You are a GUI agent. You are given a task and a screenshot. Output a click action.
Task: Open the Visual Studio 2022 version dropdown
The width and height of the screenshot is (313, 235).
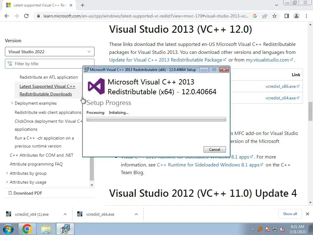tap(50, 51)
